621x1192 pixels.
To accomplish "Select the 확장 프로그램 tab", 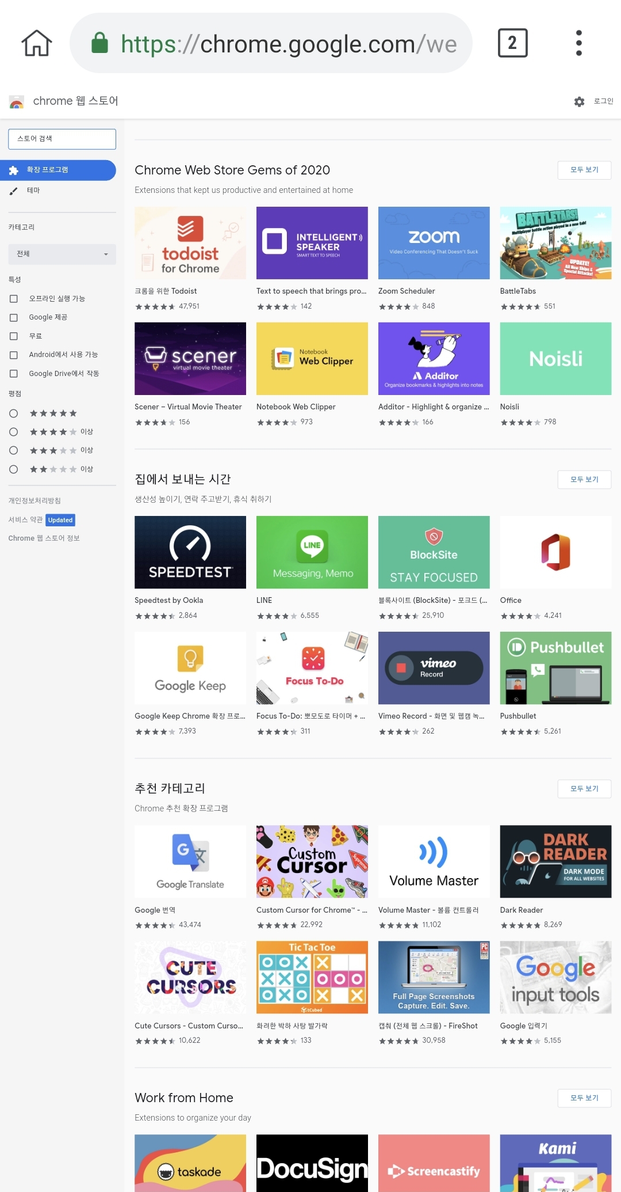I will pyautogui.click(x=57, y=170).
